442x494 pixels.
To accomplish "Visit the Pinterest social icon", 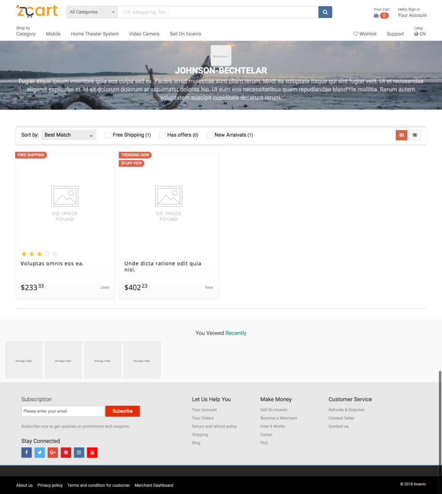I will (x=66, y=453).
